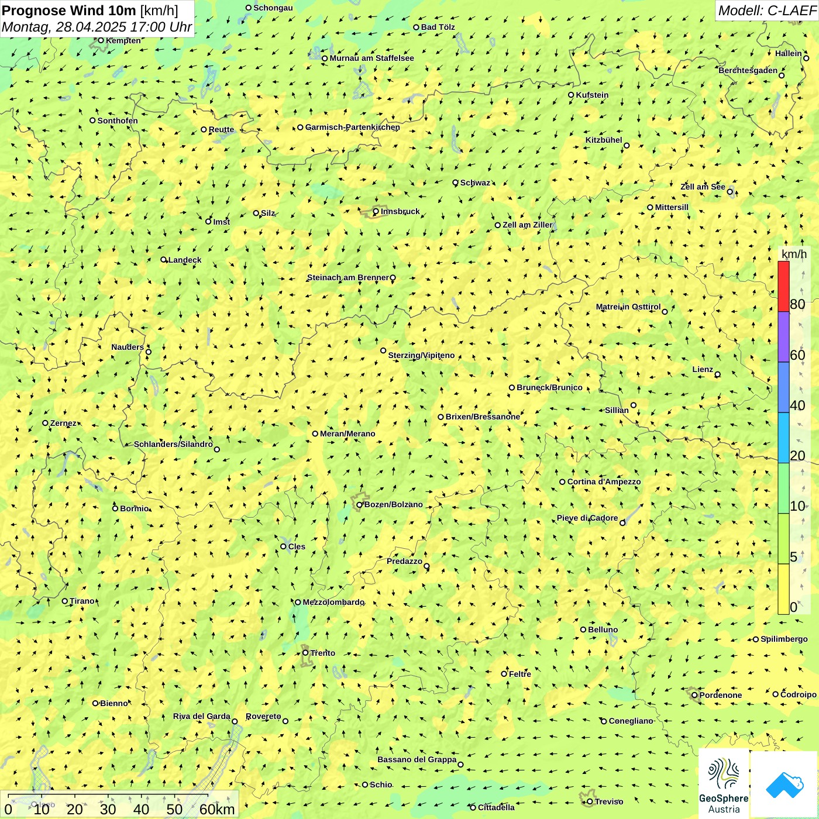Click the Kempten location marker
Viewport: 819px width, 819px height.
[x=101, y=40]
